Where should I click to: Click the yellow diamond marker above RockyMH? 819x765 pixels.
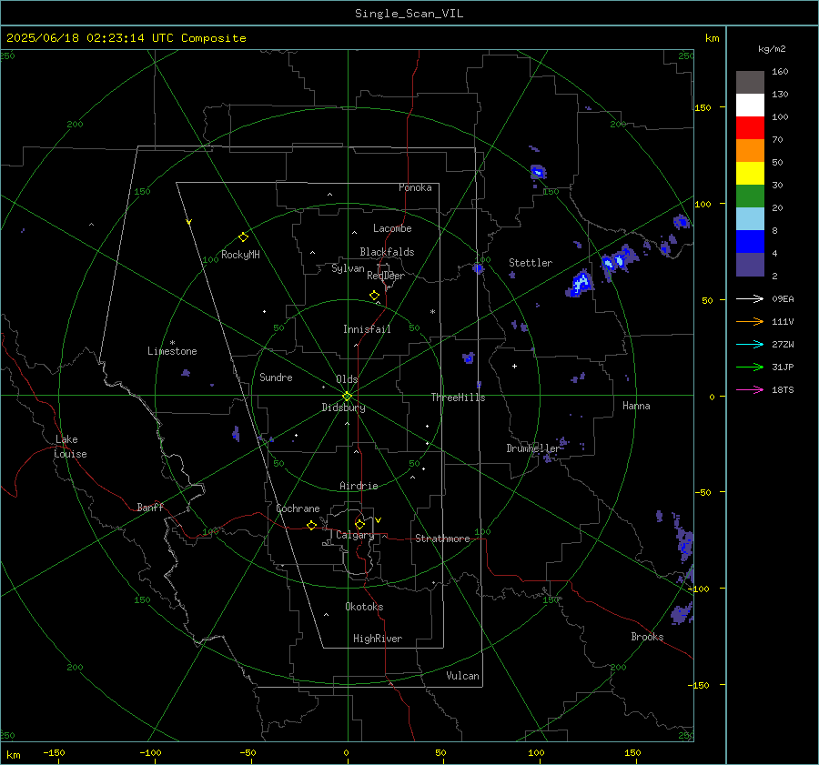coord(243,237)
